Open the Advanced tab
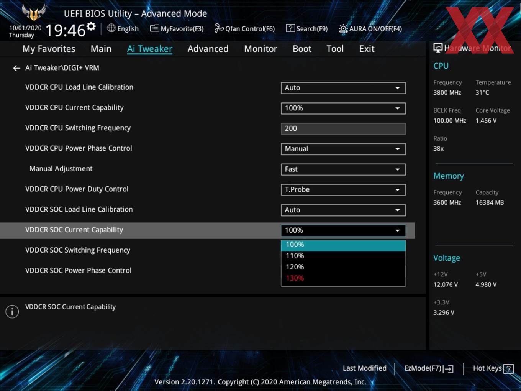 pyautogui.click(x=208, y=49)
